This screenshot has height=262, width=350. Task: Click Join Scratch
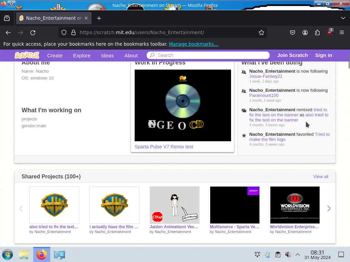[293, 55]
